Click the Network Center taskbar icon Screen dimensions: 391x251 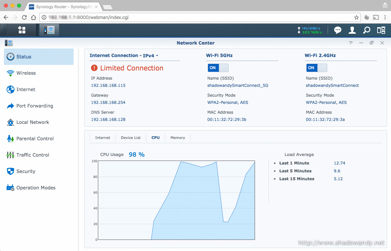click(x=49, y=30)
